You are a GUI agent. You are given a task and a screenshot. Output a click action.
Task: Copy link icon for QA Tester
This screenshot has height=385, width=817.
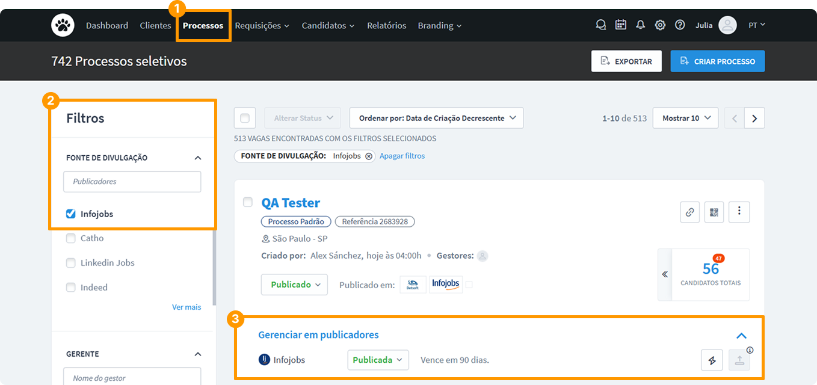tap(690, 212)
